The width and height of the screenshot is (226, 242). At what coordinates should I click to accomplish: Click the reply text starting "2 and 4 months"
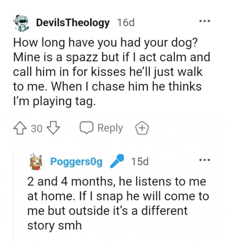point(117,182)
